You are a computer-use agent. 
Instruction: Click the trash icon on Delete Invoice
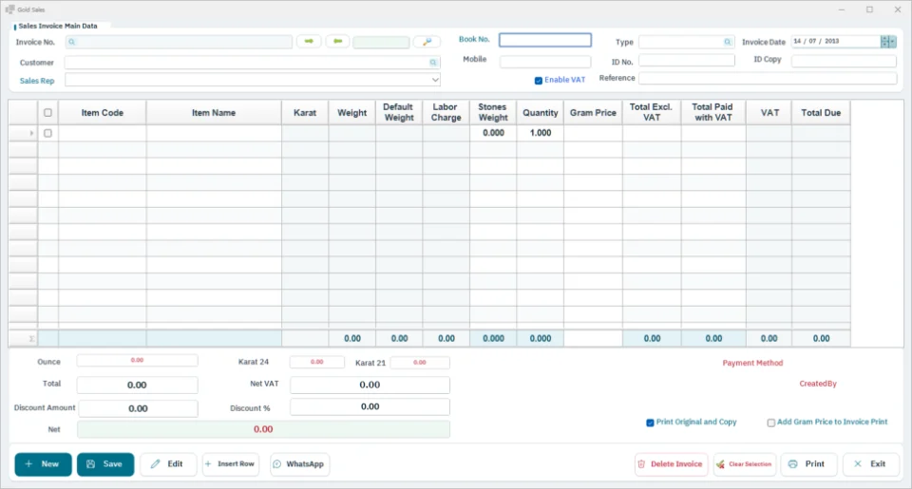pos(641,464)
